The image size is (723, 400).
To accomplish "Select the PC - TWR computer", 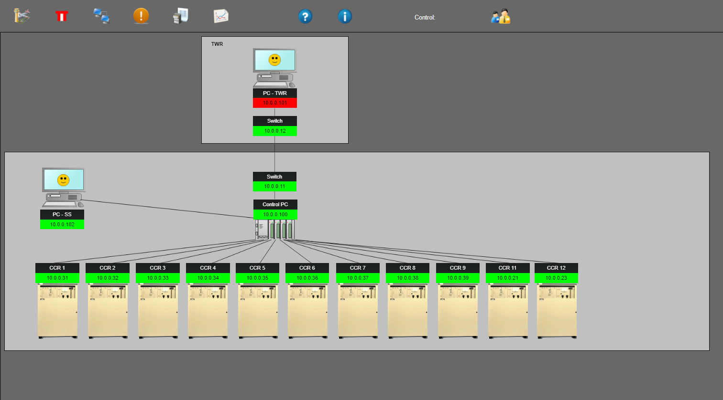I will [x=274, y=67].
